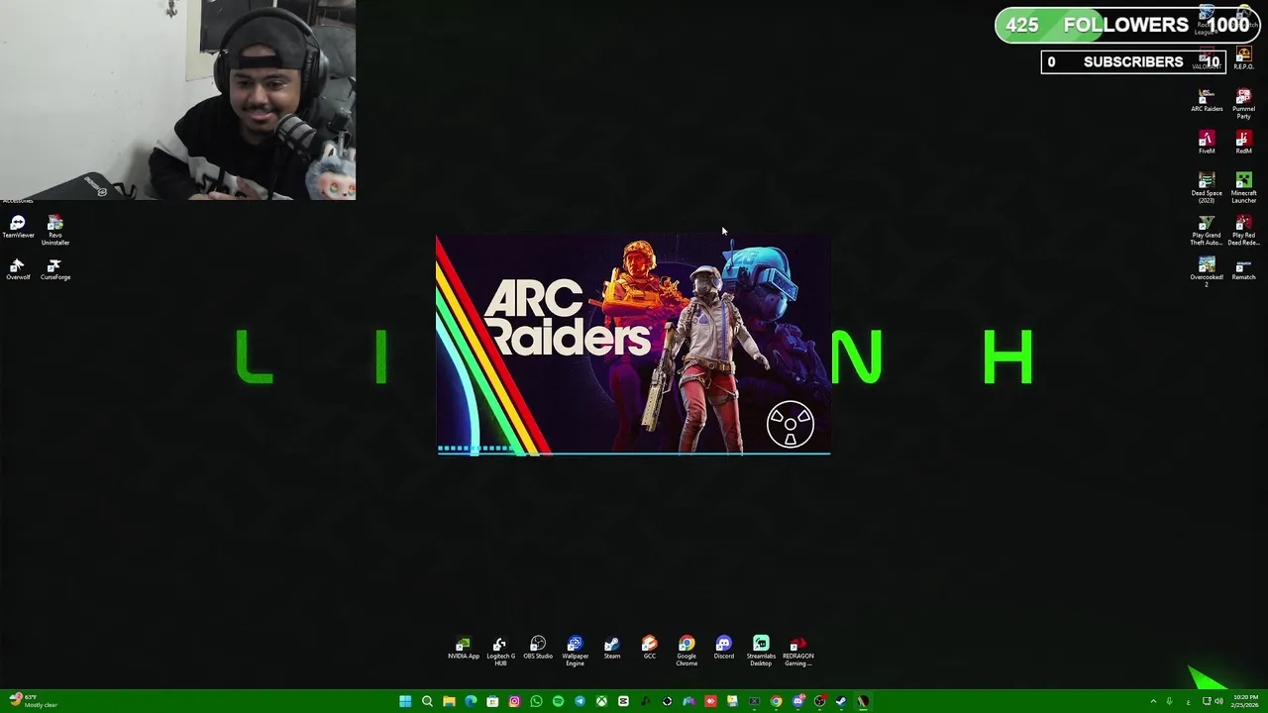The width and height of the screenshot is (1268, 713).
Task: Launch the OBS Studio desktop shortcut
Action: click(x=538, y=648)
